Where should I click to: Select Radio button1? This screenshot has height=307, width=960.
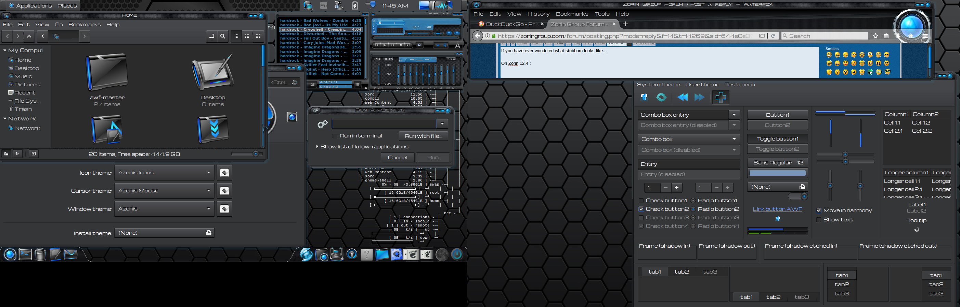[693, 201]
